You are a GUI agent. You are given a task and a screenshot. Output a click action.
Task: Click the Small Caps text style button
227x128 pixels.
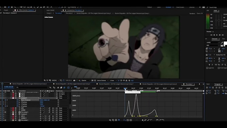point(219,65)
